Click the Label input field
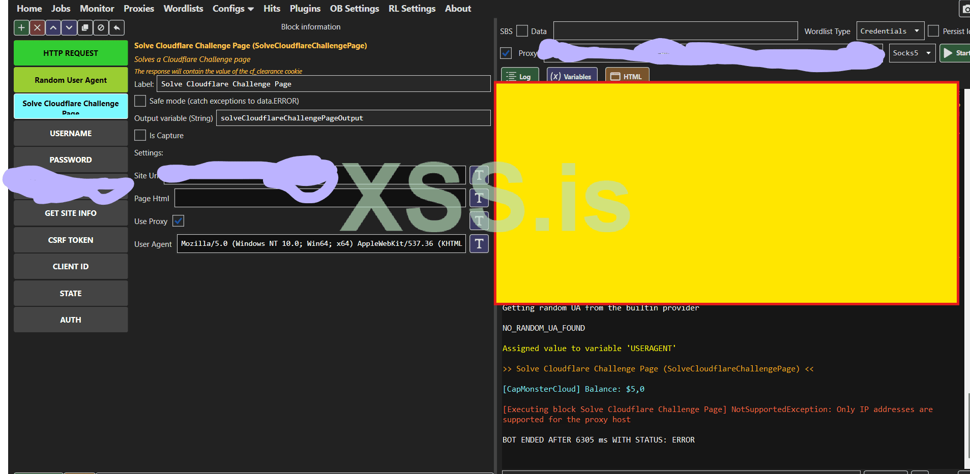This screenshot has width=970, height=474. [x=324, y=84]
